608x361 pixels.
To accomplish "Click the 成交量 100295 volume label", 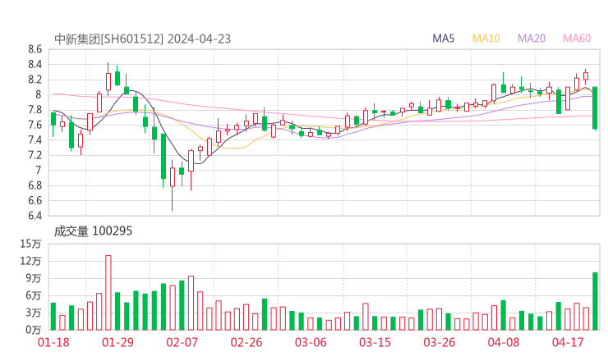I will pyautogui.click(x=93, y=231).
